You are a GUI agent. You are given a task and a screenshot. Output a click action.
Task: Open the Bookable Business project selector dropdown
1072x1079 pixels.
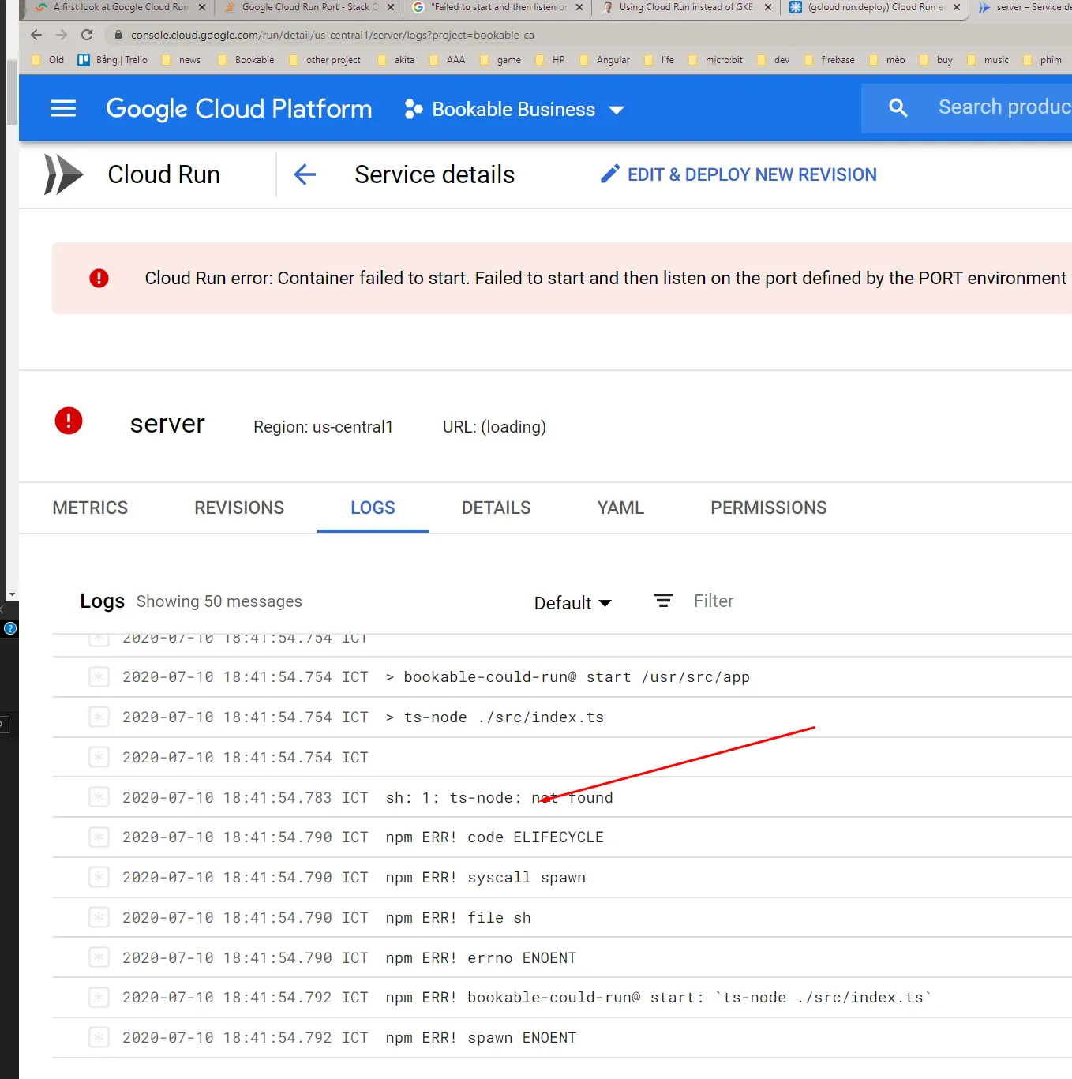click(x=514, y=110)
